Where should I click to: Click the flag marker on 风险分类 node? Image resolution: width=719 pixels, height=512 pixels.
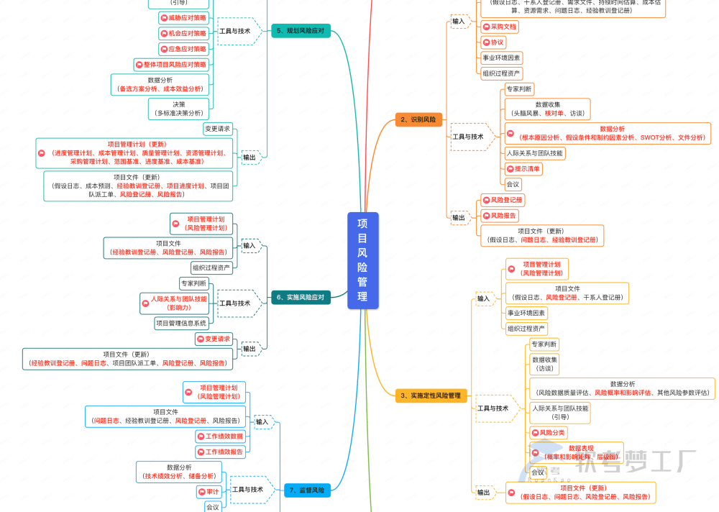click(x=535, y=432)
